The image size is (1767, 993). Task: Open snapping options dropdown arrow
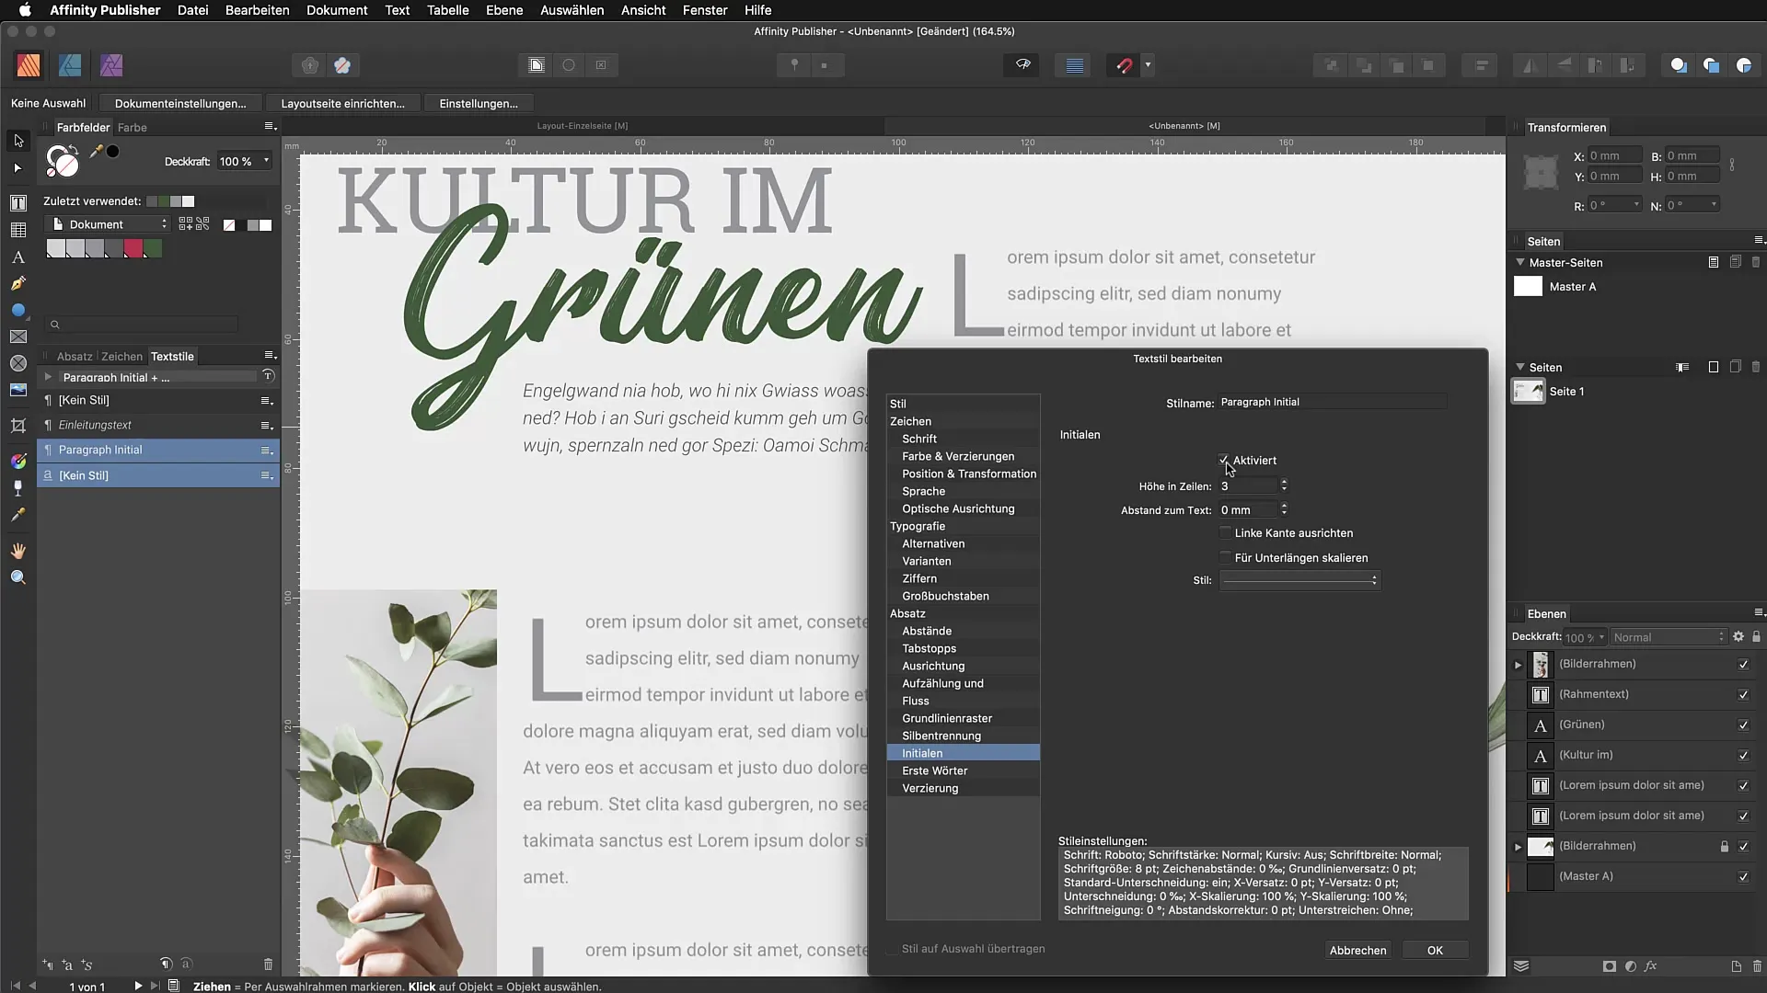1148,65
